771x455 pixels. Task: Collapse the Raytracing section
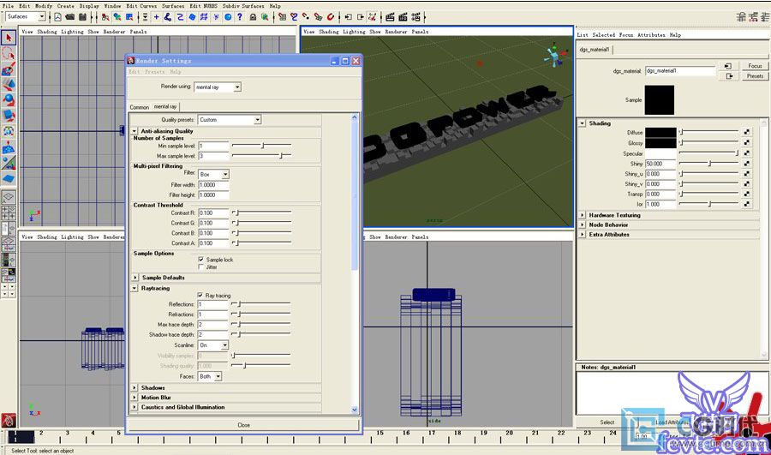coord(134,288)
